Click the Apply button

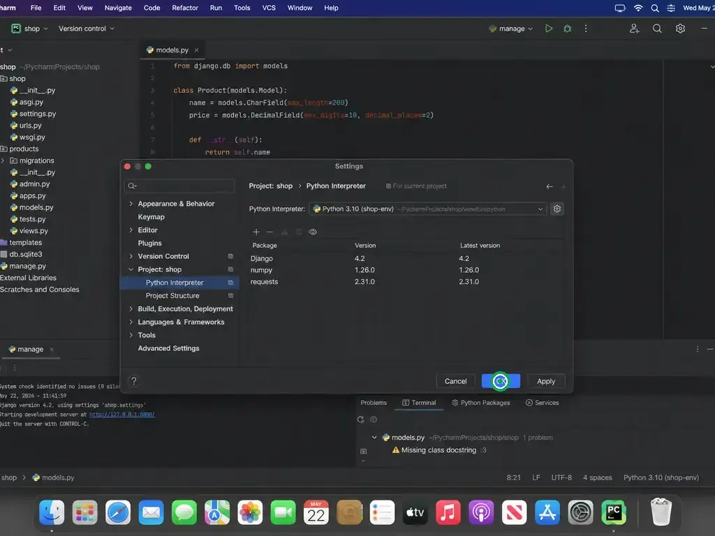click(x=546, y=381)
